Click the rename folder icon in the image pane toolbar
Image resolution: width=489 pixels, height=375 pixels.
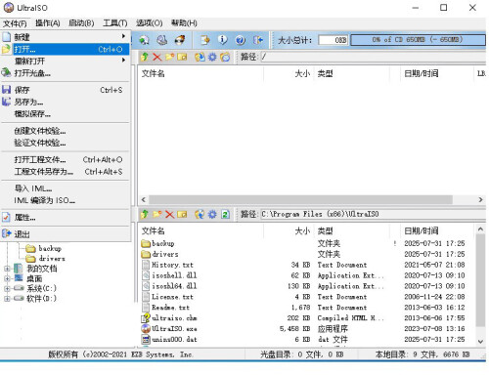coord(182,57)
